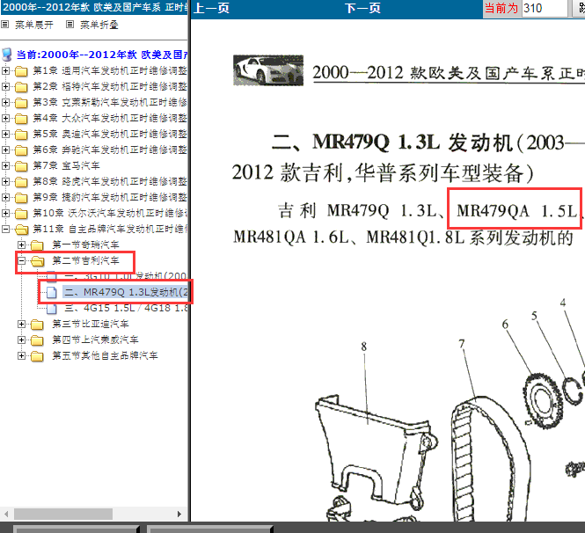Click the sports car thumbnail in page header
Viewport: 585px width, 533px height.
click(268, 70)
